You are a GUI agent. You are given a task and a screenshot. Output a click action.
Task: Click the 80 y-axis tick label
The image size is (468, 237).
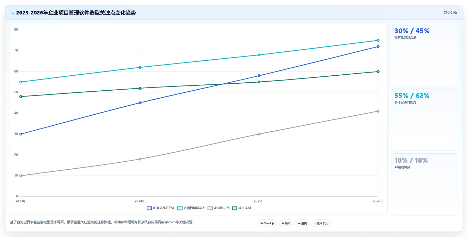[x=16, y=30]
